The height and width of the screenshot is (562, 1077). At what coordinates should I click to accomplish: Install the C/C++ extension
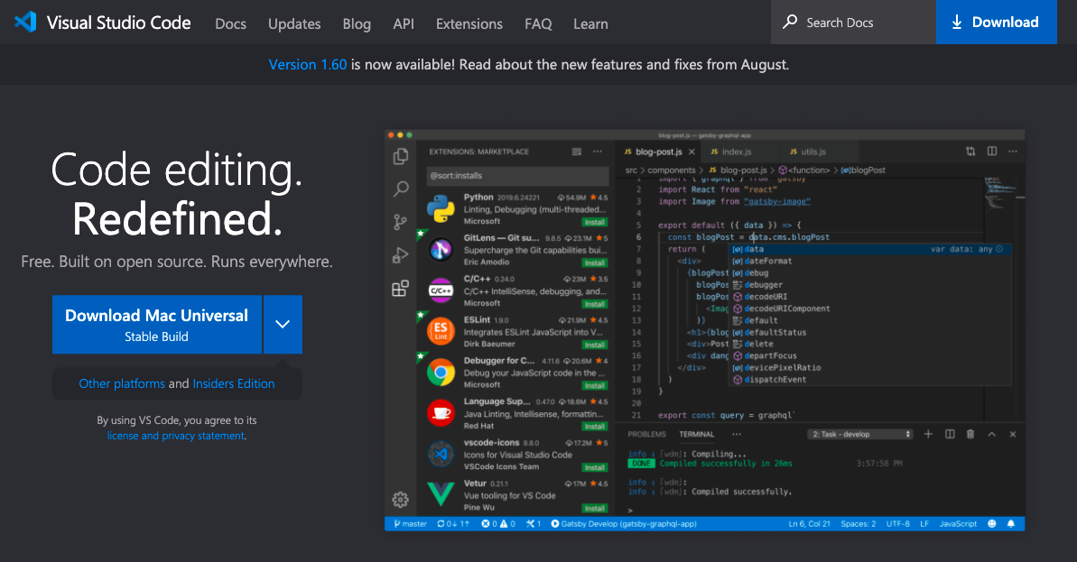pyautogui.click(x=594, y=304)
